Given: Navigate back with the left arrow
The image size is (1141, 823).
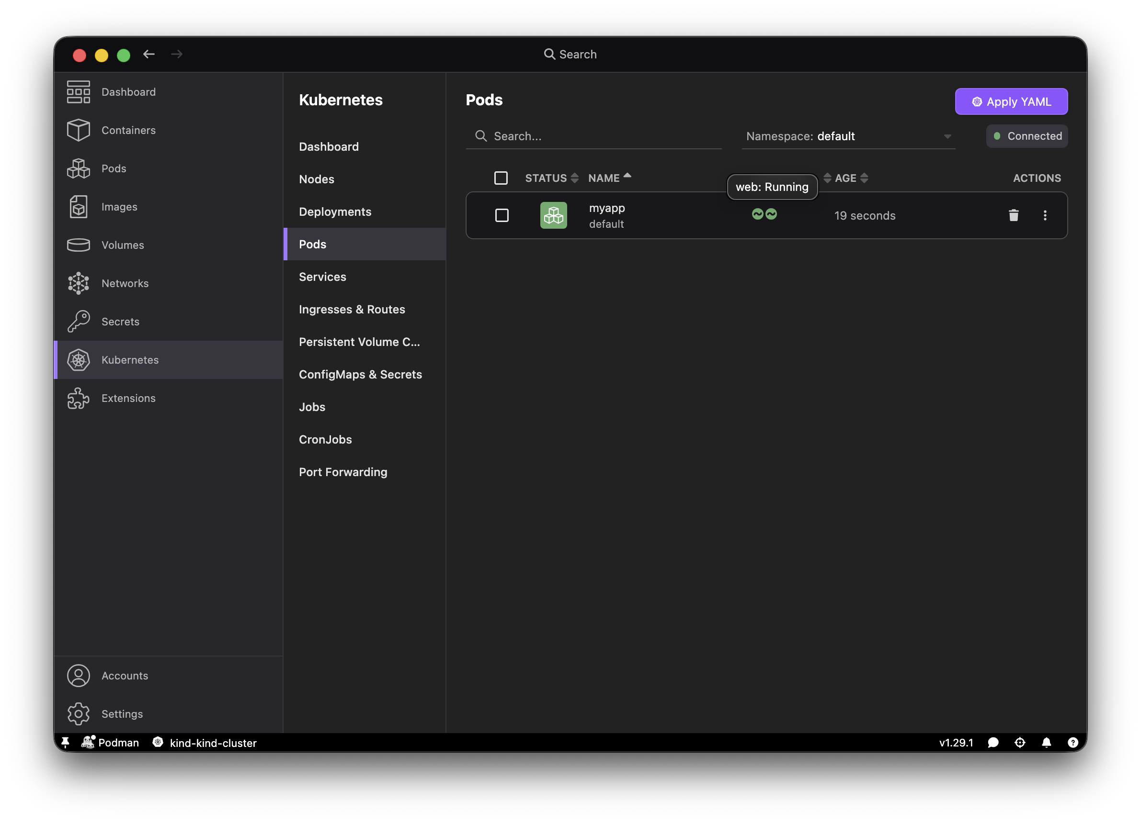Looking at the screenshot, I should 148,54.
